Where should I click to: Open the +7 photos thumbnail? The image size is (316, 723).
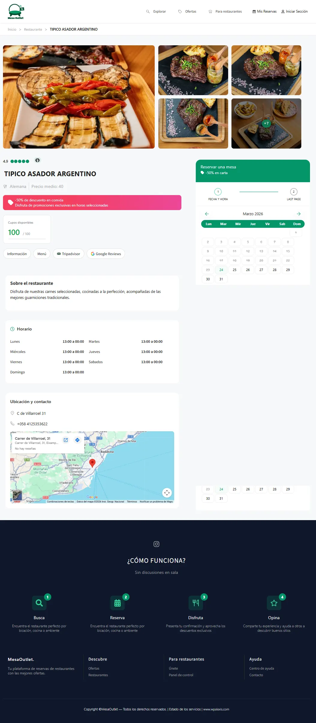point(266,123)
